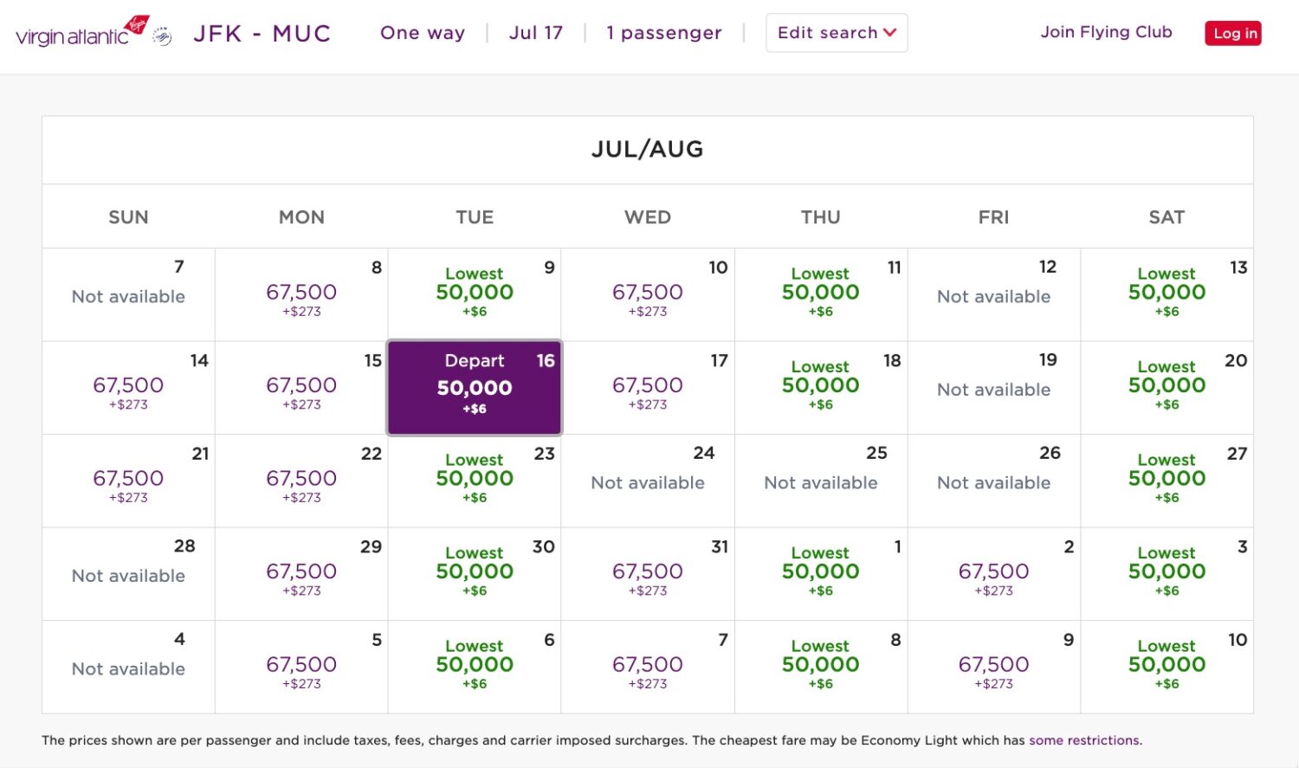Follow the some restrictions link
This screenshot has width=1299, height=768.
pos(1084,740)
